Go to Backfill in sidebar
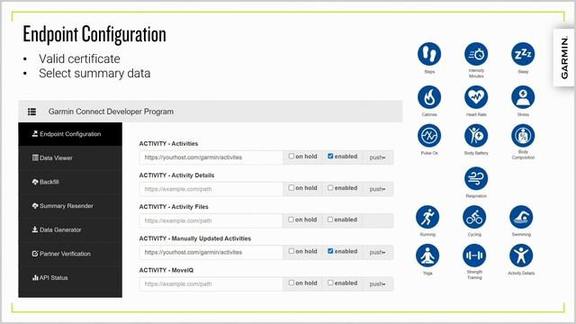Viewport: 576px width, 324px height. pos(70,182)
